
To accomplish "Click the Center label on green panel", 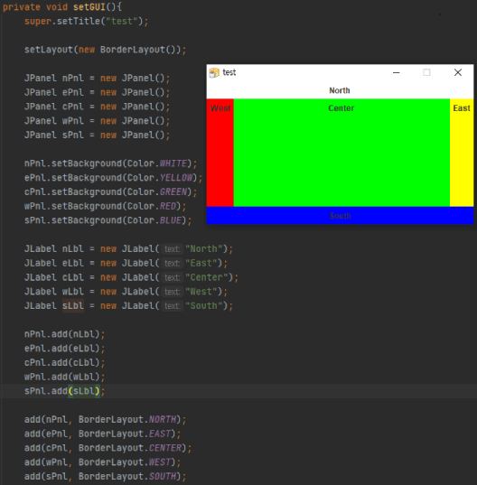I will (341, 108).
